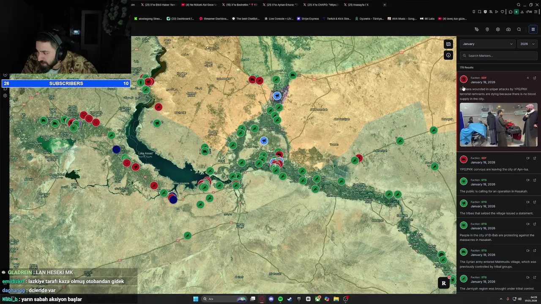Toggle the hamburger list panel button
The image size is (541, 304).
point(533,30)
